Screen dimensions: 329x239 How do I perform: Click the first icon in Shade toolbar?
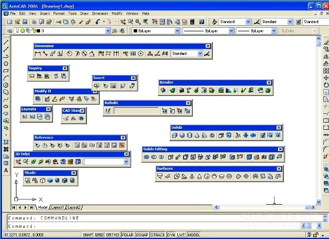coord(28,181)
